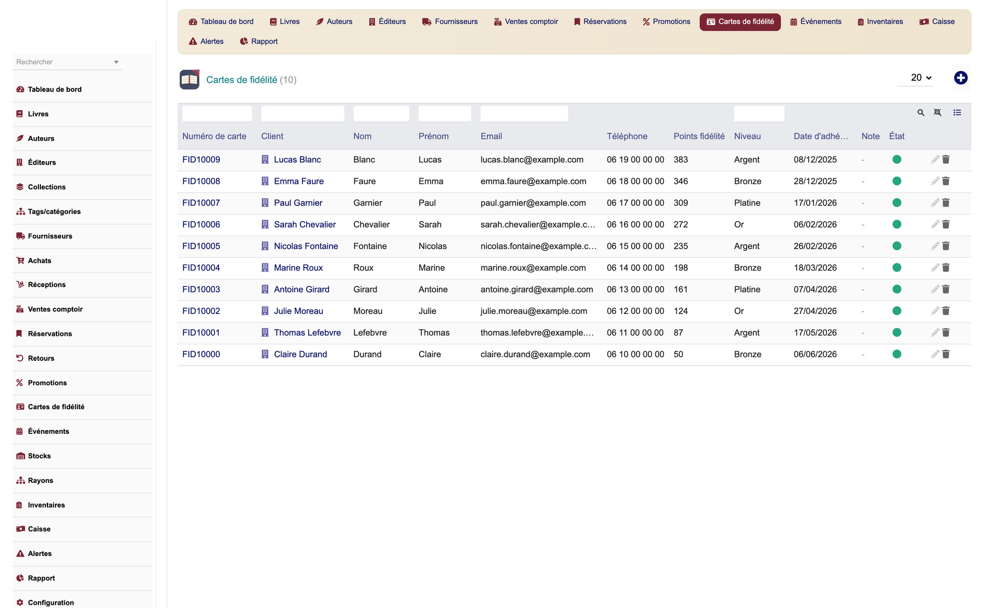Image resolution: width=982 pixels, height=608 pixels.
Task: Sort by Points fidélité column header
Action: (x=699, y=136)
